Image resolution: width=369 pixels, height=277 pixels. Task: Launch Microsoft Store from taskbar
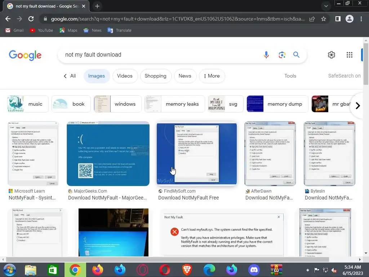(x=53, y=270)
